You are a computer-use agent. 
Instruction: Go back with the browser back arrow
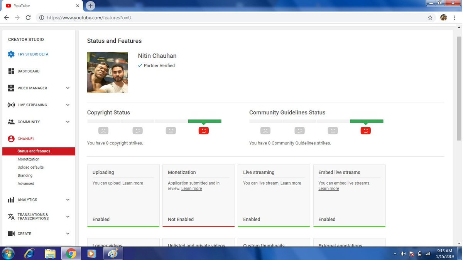[6, 18]
